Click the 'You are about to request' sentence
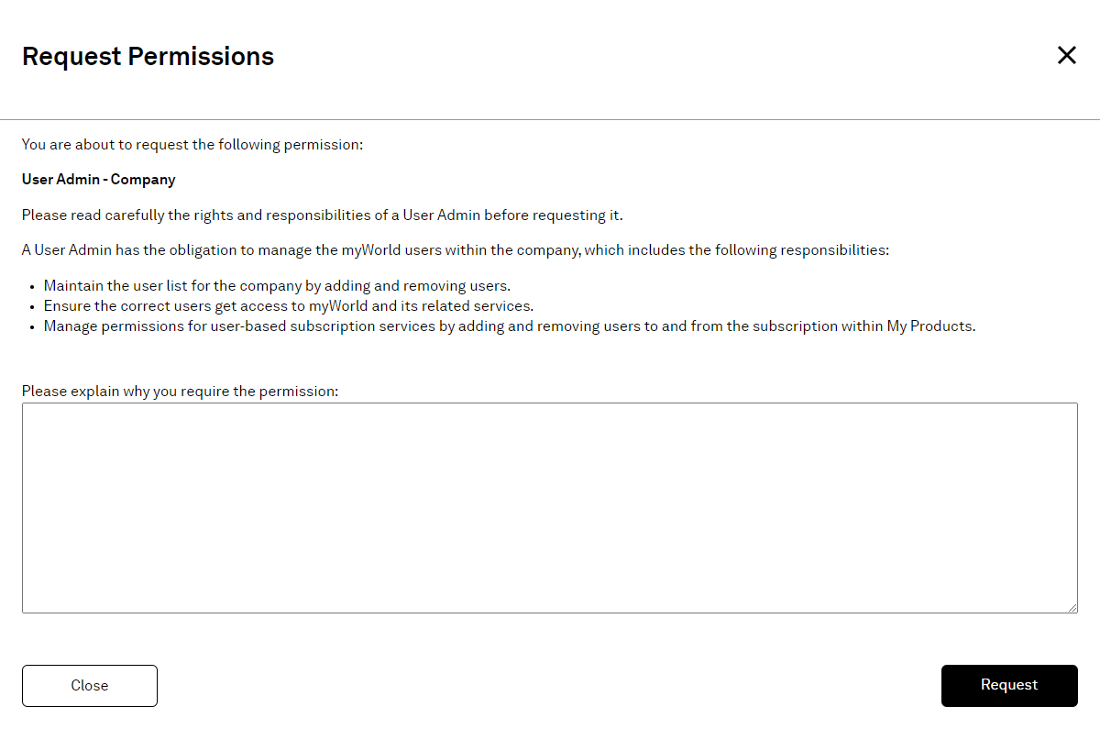This screenshot has height=751, width=1100. (x=192, y=145)
